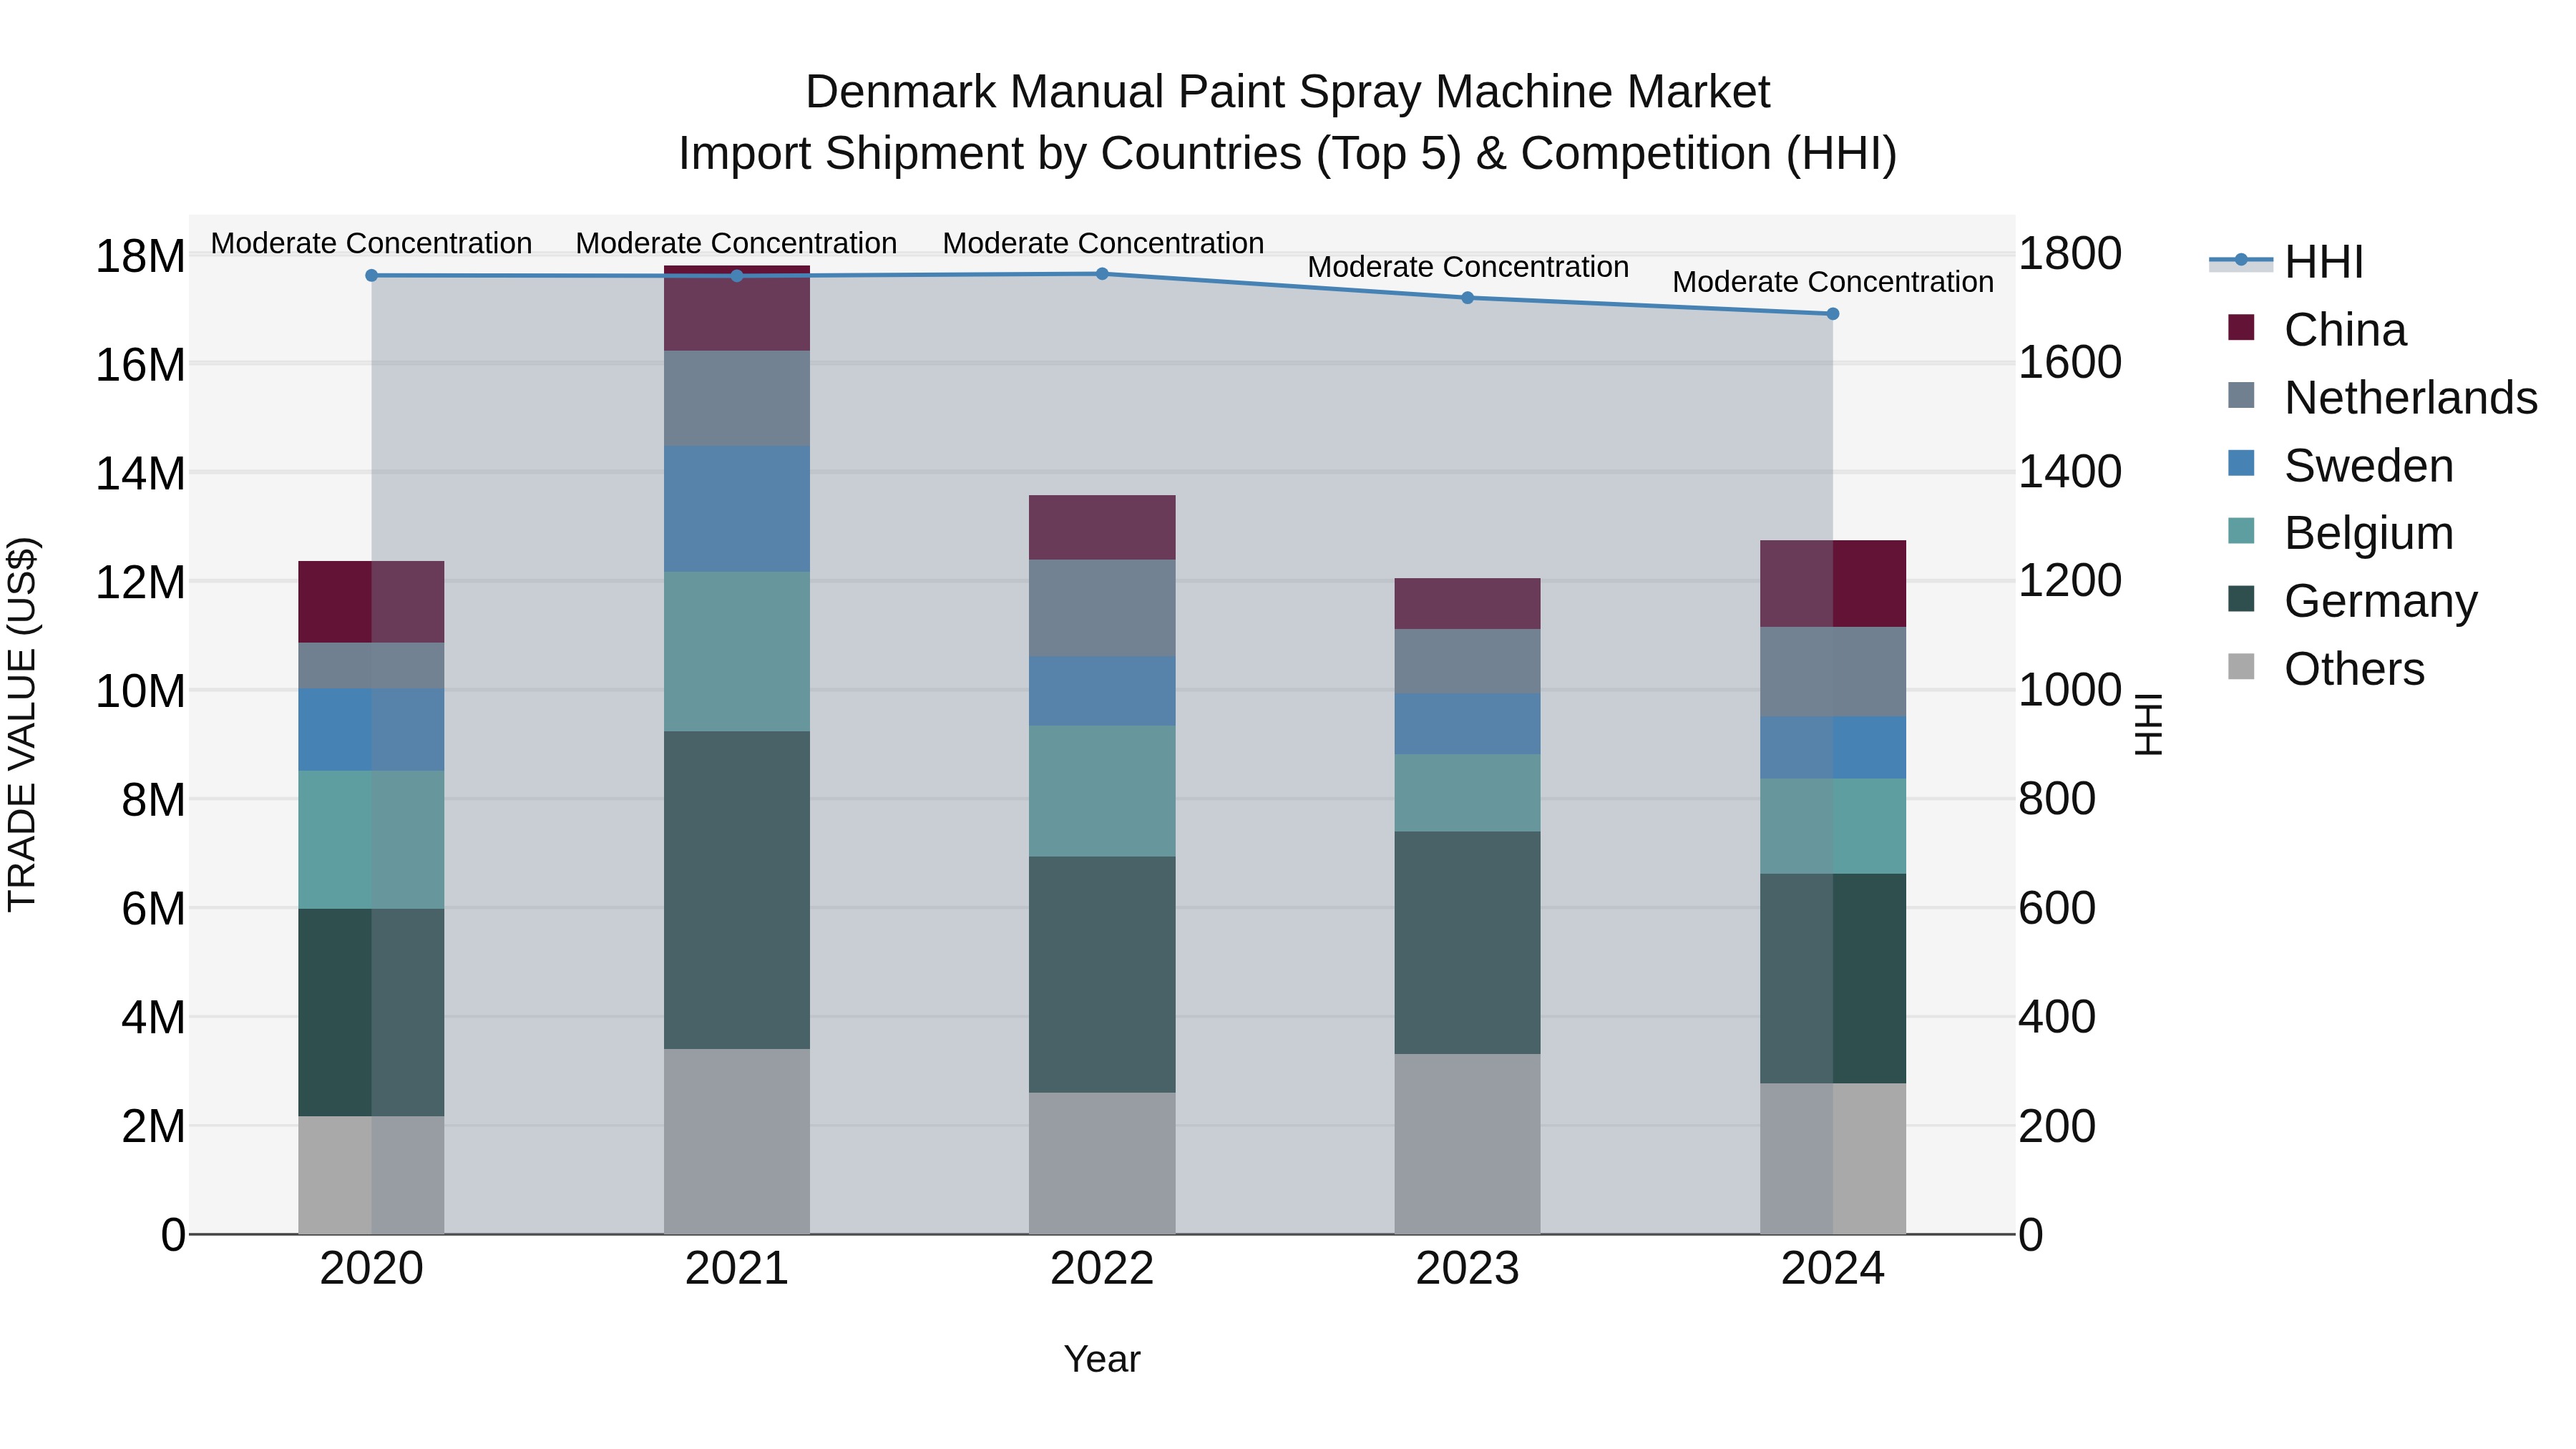Click the 2021 Belgium bar segment
This screenshot has height=1449, width=2576.
click(737, 652)
